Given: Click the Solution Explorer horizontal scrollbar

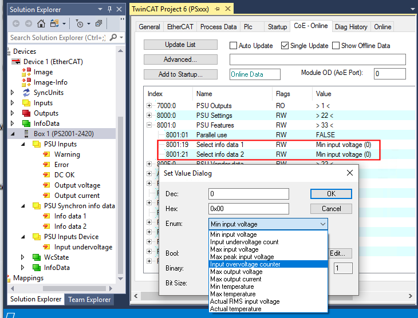Looking at the screenshot, I should [x=74, y=288].
